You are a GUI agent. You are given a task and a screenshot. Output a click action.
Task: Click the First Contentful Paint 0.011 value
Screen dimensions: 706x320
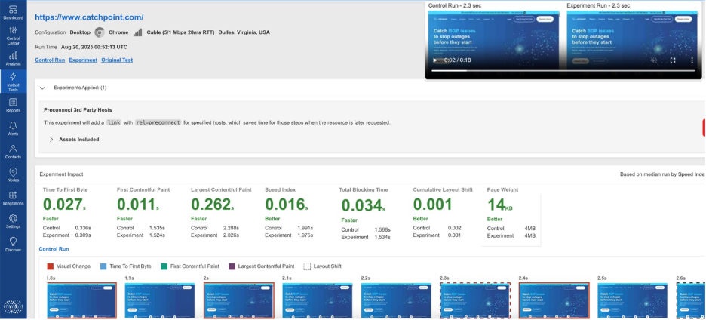138,205
